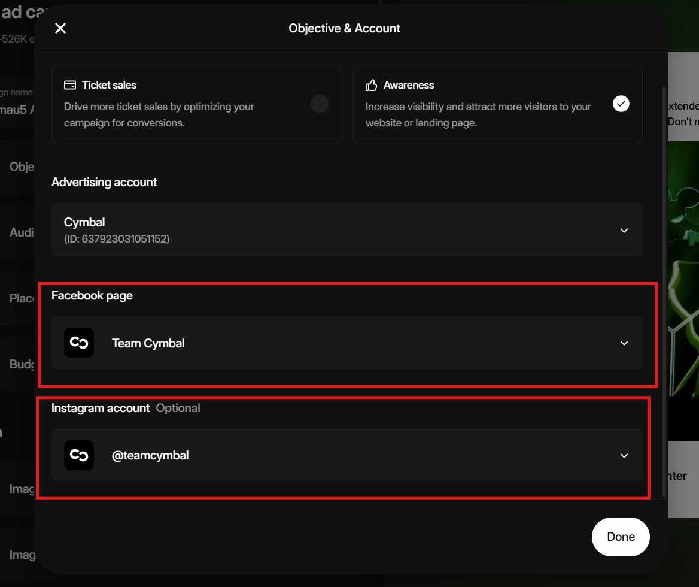Select the checked Awareness radio button
Image resolution: width=699 pixels, height=587 pixels.
pos(621,104)
